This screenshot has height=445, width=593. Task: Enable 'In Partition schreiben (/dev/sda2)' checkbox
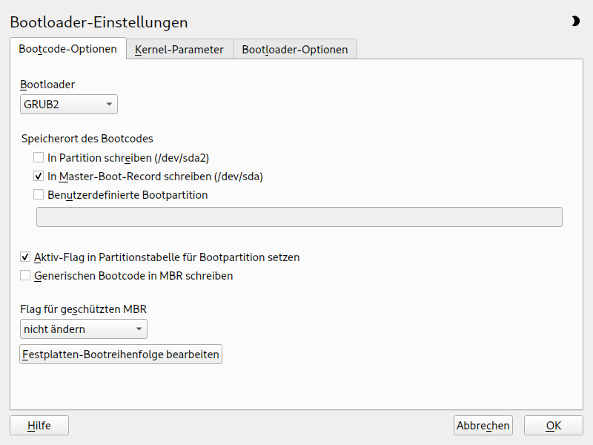tap(39, 157)
